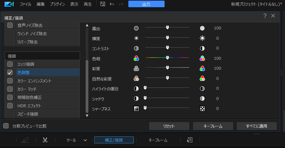Viewport: 285px width, 148px height.
Task: Click the 露出 slider handle
Action: (167, 28)
